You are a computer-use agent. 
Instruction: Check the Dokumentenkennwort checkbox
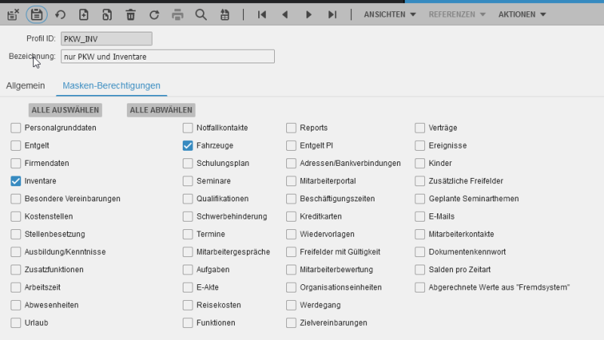420,252
